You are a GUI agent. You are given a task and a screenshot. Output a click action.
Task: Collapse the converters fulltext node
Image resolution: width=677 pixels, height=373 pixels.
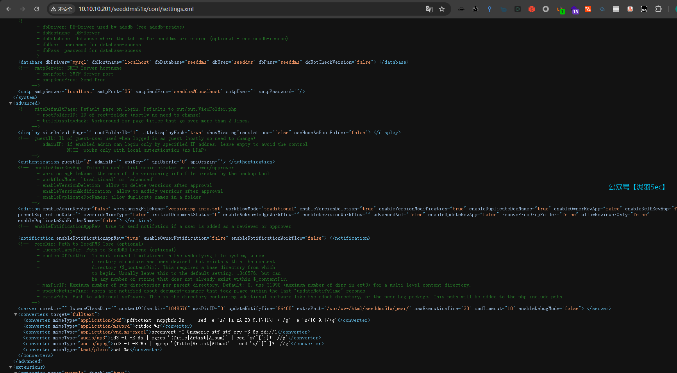click(x=16, y=314)
